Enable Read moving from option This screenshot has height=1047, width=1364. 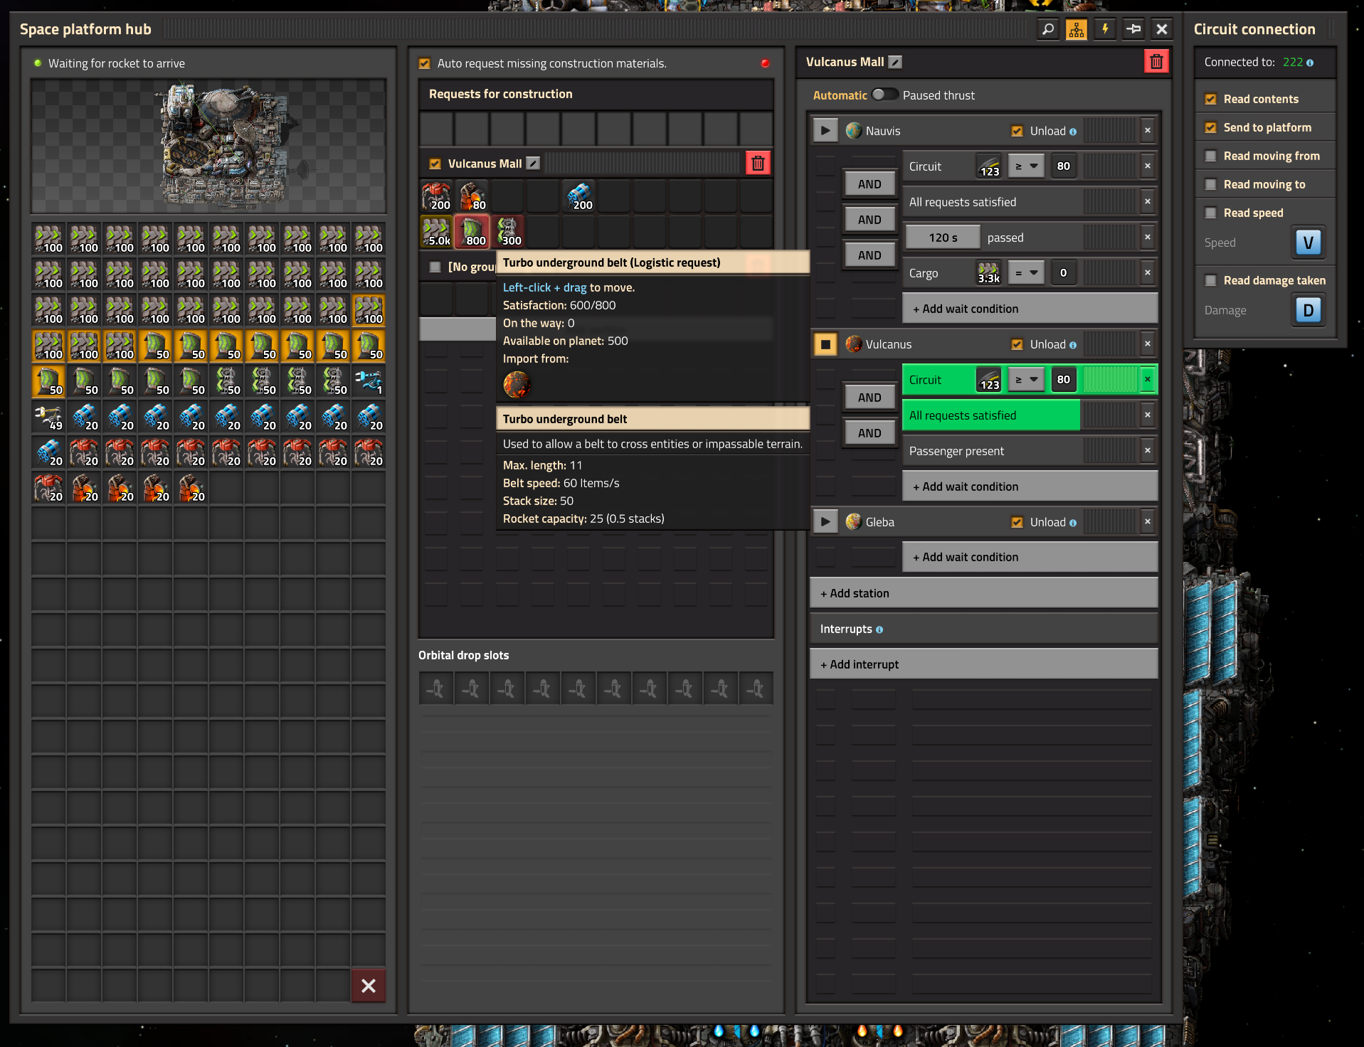click(1210, 156)
